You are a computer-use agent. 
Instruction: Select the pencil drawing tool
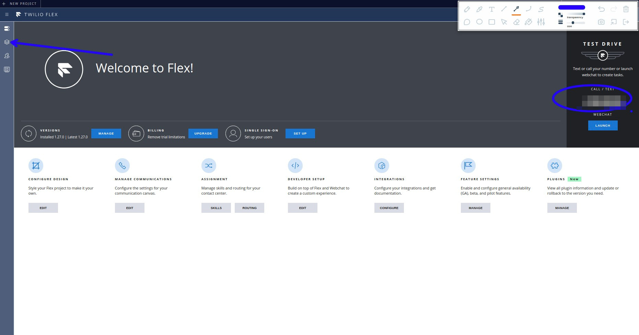click(467, 9)
